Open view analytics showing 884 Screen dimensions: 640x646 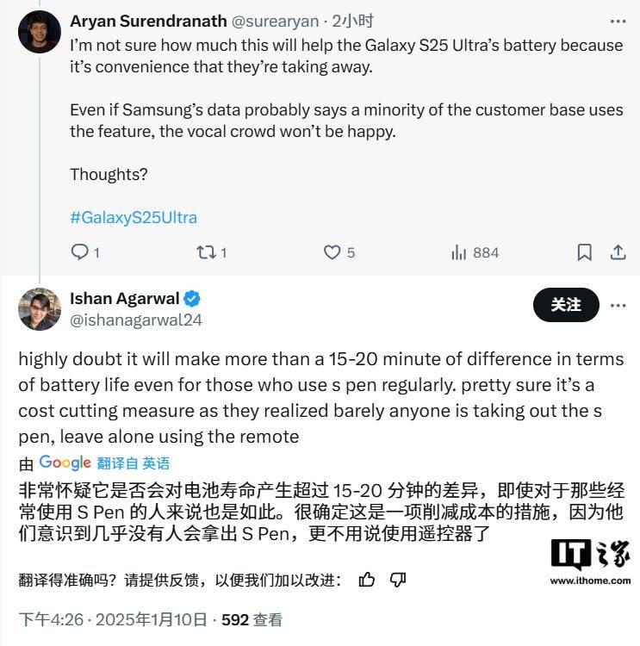tap(475, 252)
